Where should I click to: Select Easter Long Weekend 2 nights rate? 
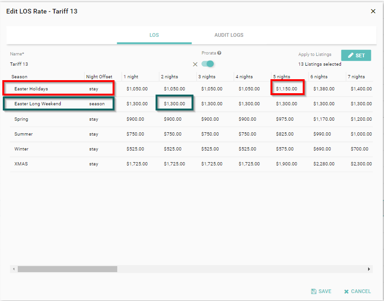174,104
